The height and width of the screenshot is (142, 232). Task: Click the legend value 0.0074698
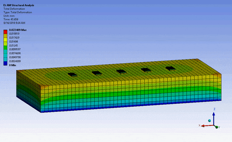15,53
